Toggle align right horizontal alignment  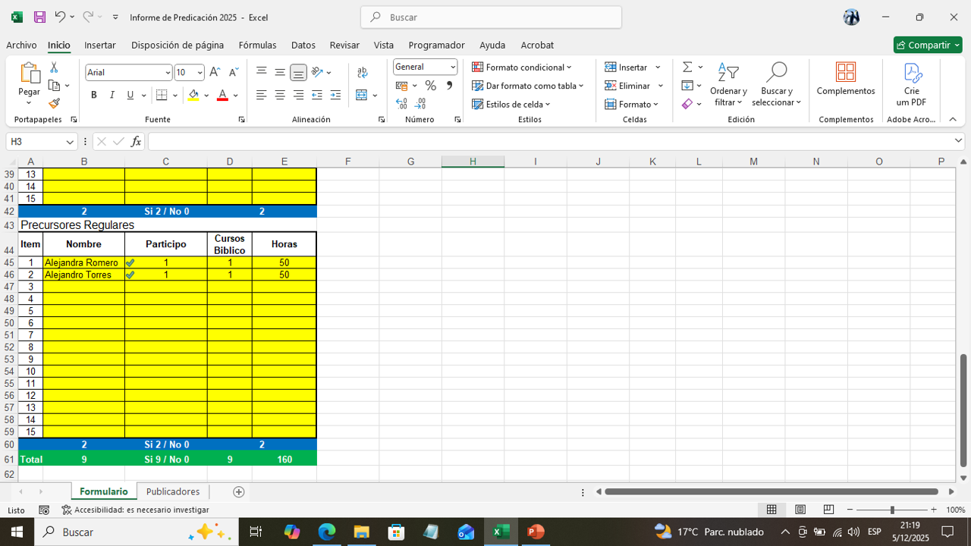(298, 95)
